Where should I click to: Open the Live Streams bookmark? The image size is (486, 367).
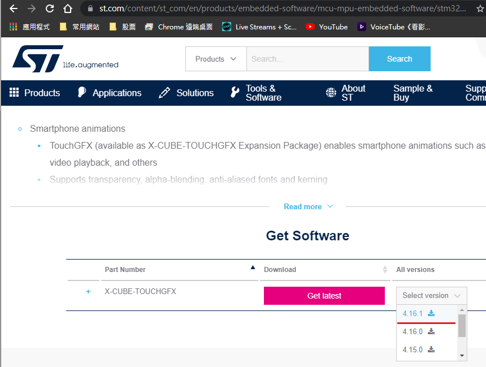pos(259,27)
